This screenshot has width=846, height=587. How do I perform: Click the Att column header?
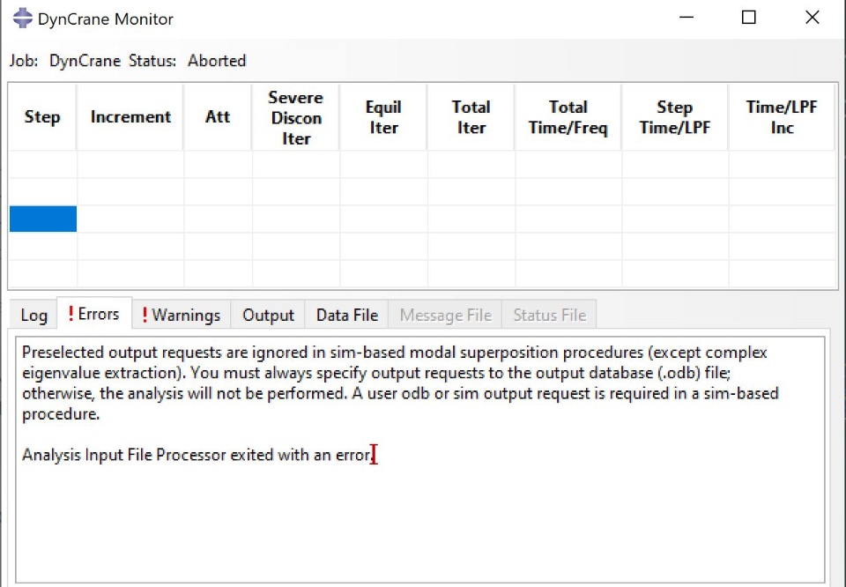click(x=218, y=117)
